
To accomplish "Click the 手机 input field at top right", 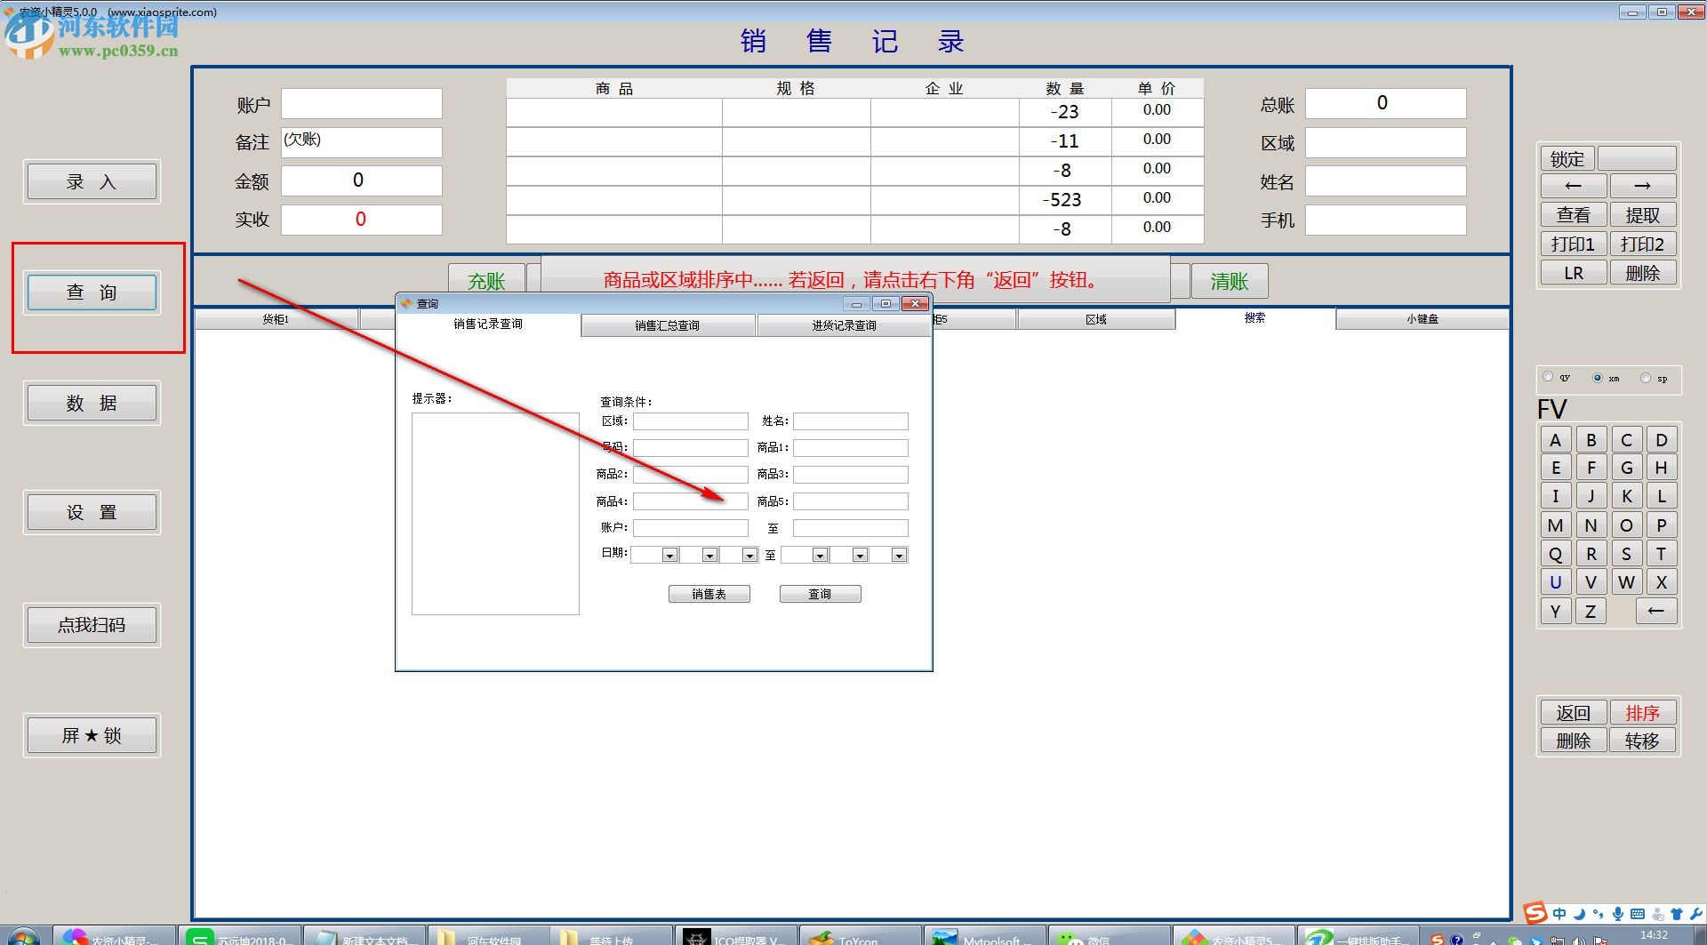I will pos(1385,220).
